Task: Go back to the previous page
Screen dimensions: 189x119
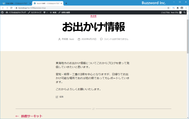Action: (3, 8)
